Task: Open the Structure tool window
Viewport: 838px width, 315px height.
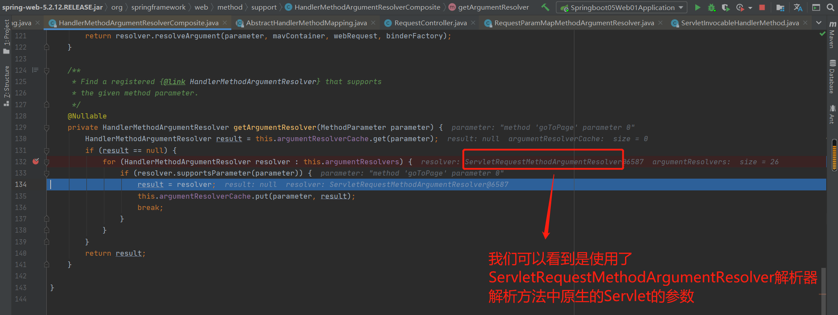Action: click(x=6, y=86)
